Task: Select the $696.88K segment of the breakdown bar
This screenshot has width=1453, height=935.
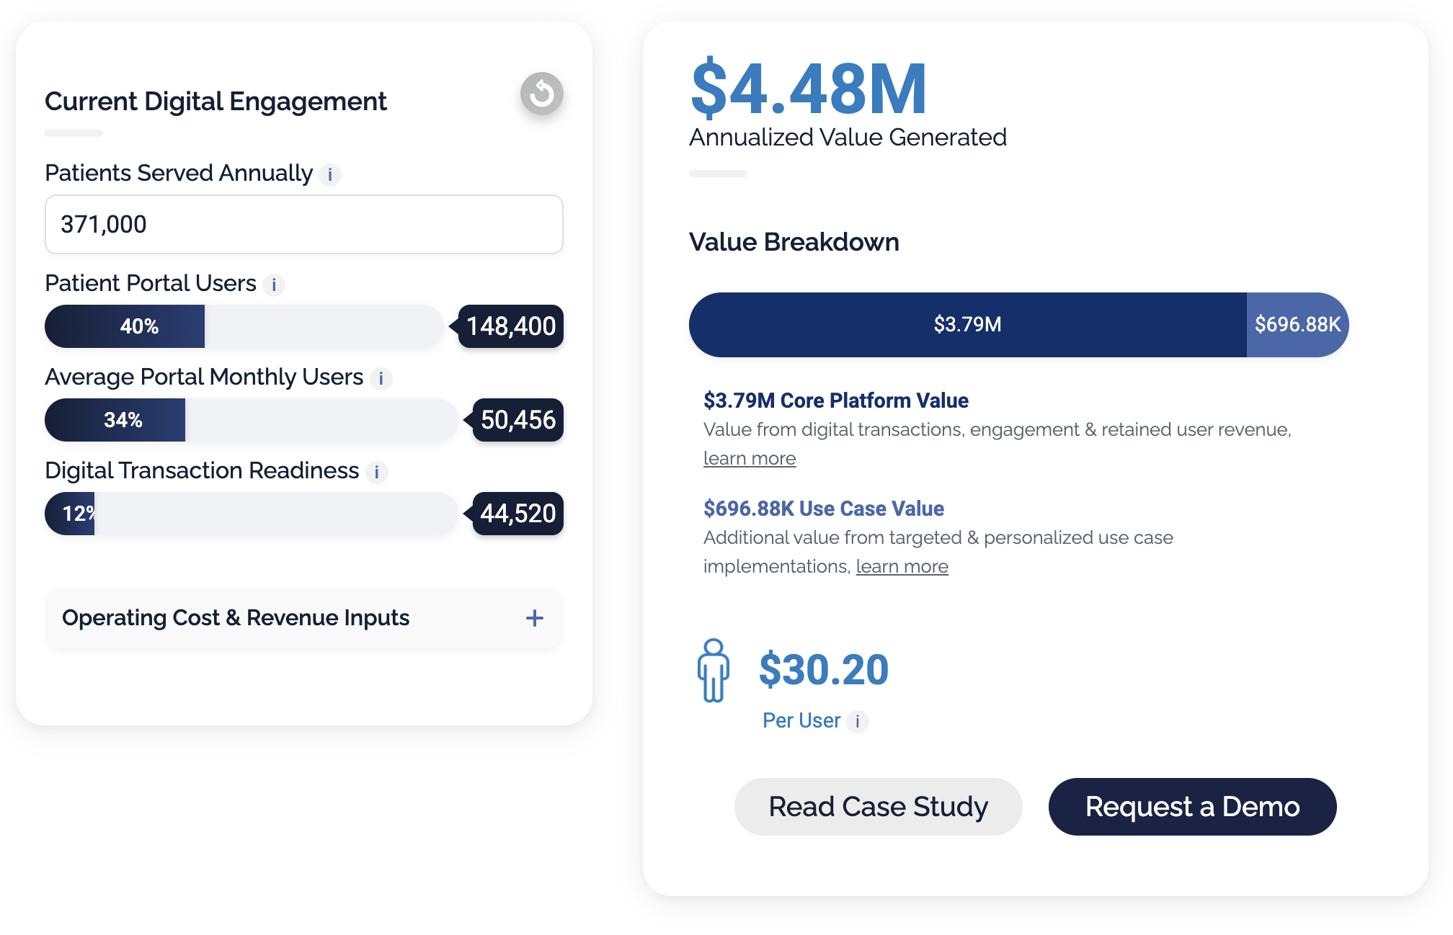Action: 1297,324
